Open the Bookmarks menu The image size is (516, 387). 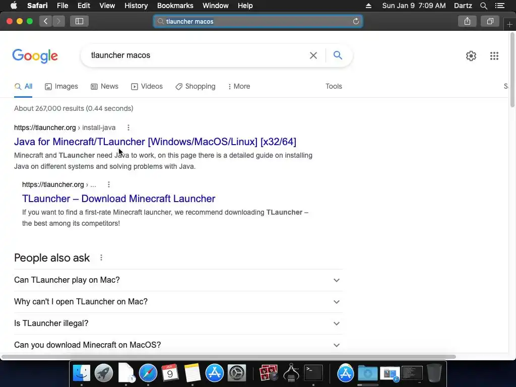[x=175, y=6]
